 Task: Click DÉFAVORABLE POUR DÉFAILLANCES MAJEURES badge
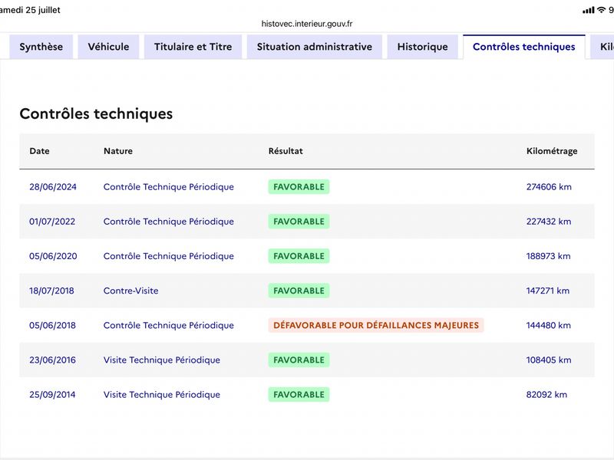pos(376,325)
